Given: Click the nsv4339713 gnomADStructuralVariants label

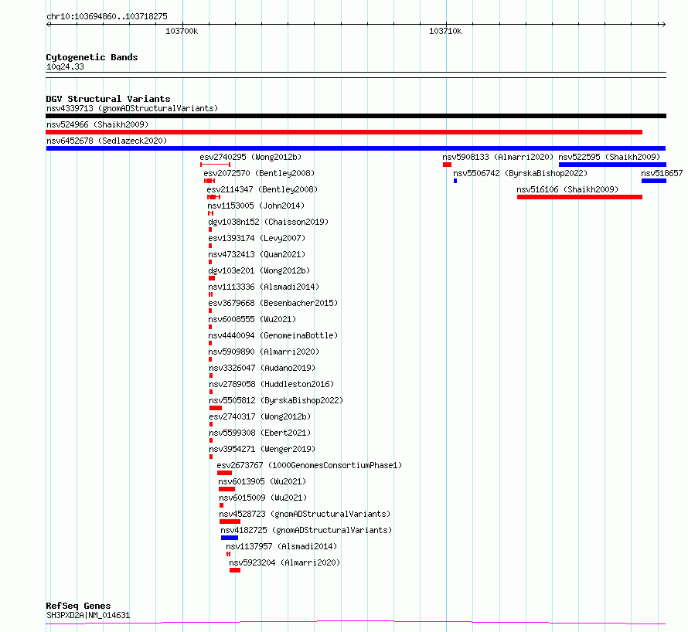Looking at the screenshot, I should (x=132, y=108).
